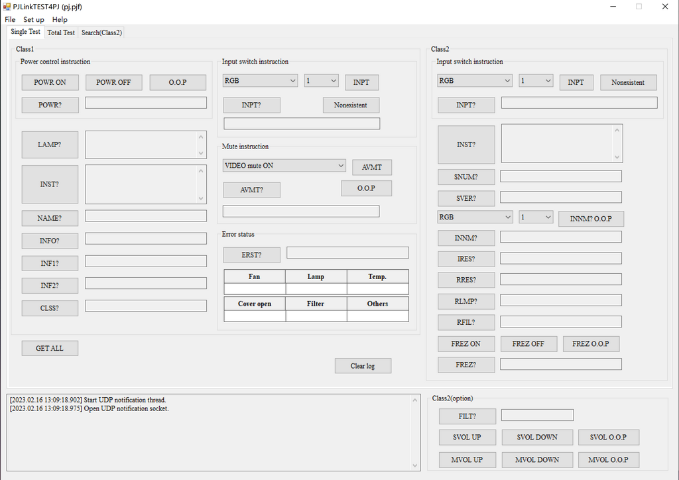Click the SVOL O.O.P button
The image size is (679, 480).
click(609, 437)
